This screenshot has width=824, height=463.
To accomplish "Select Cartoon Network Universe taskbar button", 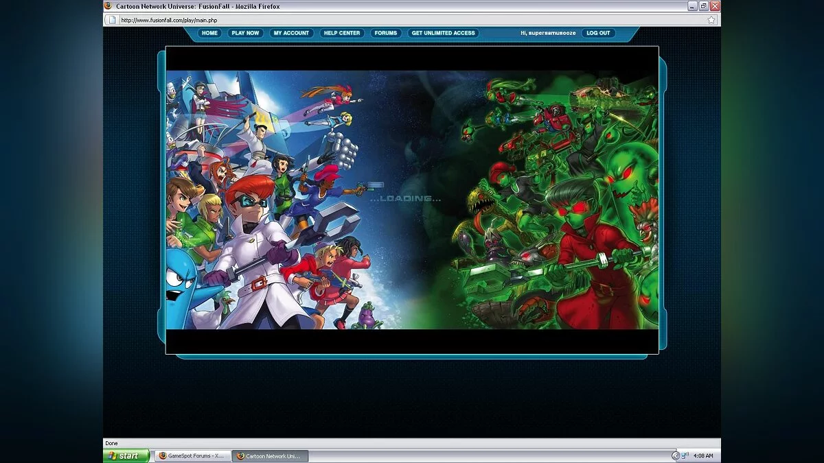I will [271, 455].
